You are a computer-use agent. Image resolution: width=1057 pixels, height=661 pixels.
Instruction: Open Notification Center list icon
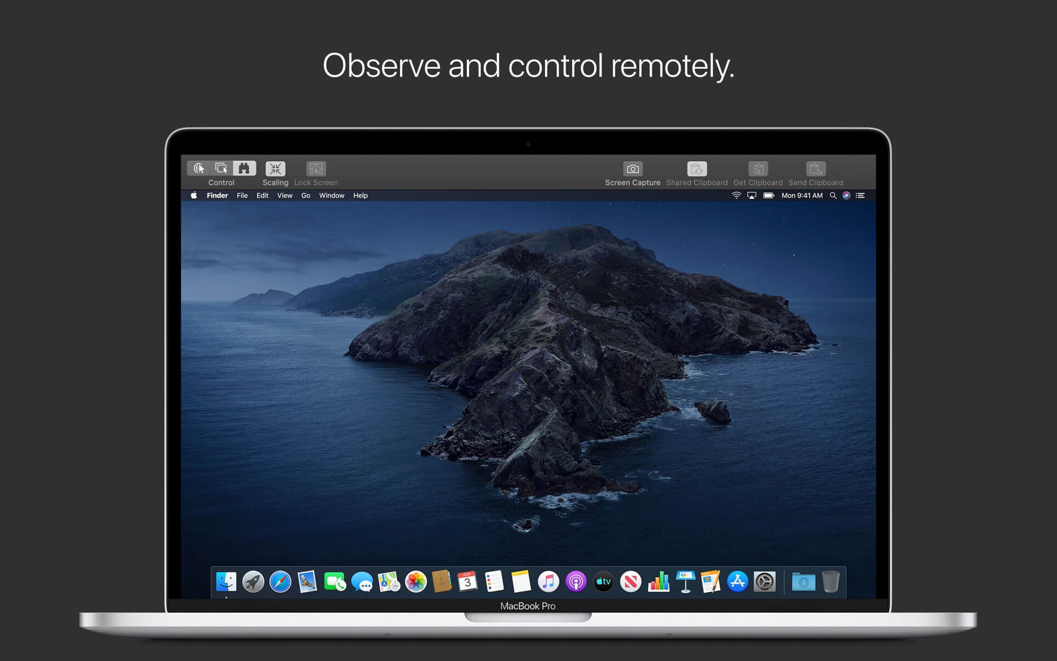[860, 196]
